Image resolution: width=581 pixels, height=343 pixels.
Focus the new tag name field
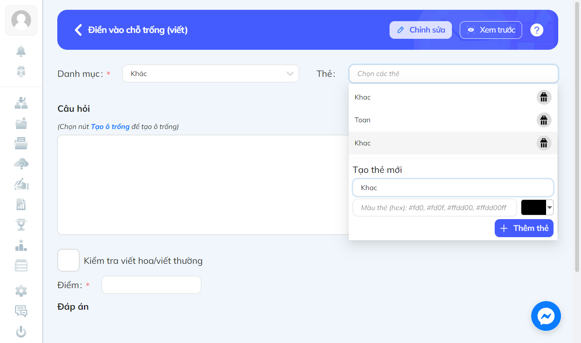(453, 188)
